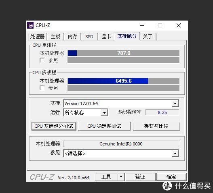Click the 多线程倍率 value 8.25
This screenshot has height=193, width=213.
tap(162, 112)
